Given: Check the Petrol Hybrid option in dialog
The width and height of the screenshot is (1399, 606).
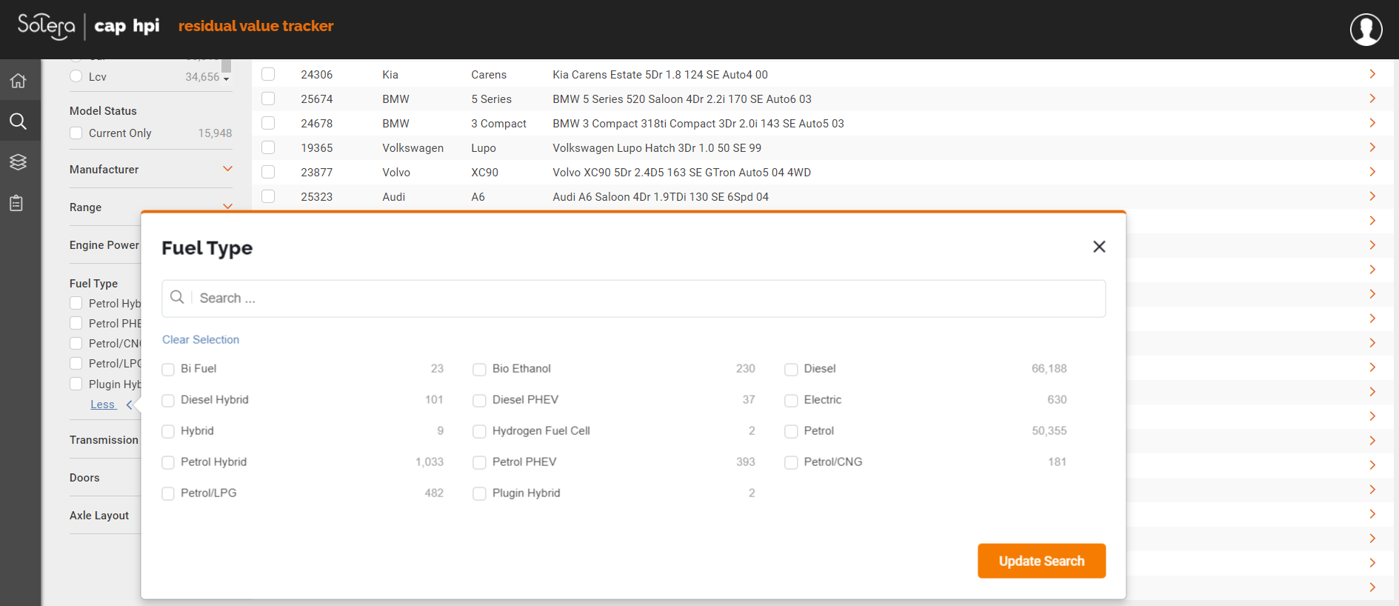Looking at the screenshot, I should tap(168, 462).
